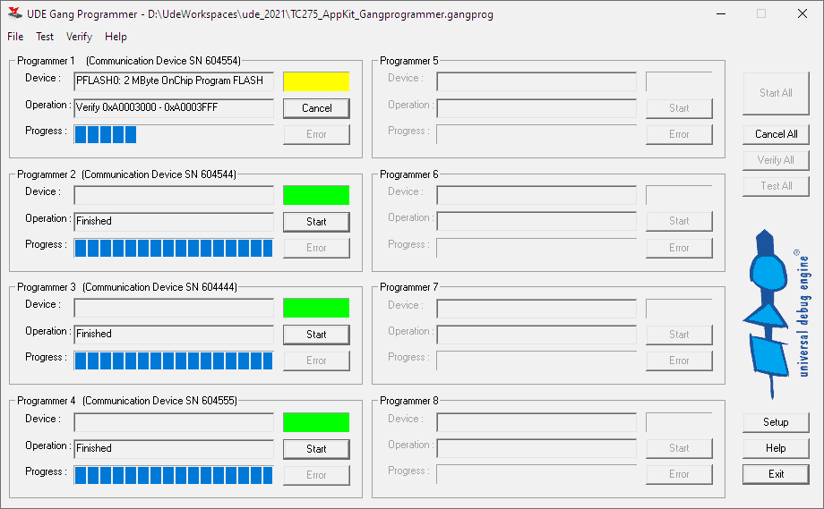Start Programmer 3

[x=316, y=335]
